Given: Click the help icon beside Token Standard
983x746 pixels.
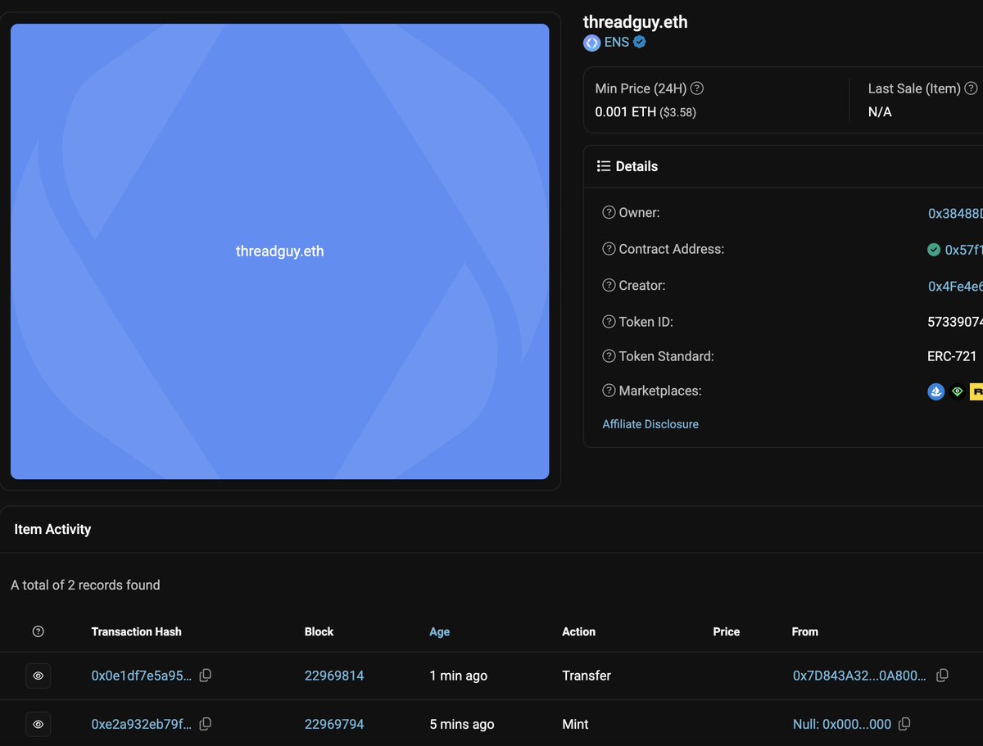Looking at the screenshot, I should click(x=609, y=356).
